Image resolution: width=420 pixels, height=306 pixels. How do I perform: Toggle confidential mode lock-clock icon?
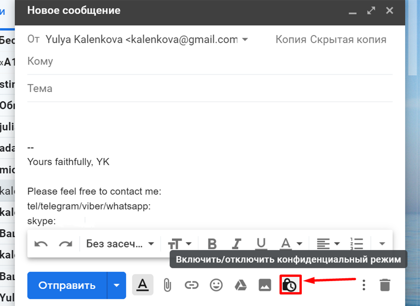pos(290,285)
